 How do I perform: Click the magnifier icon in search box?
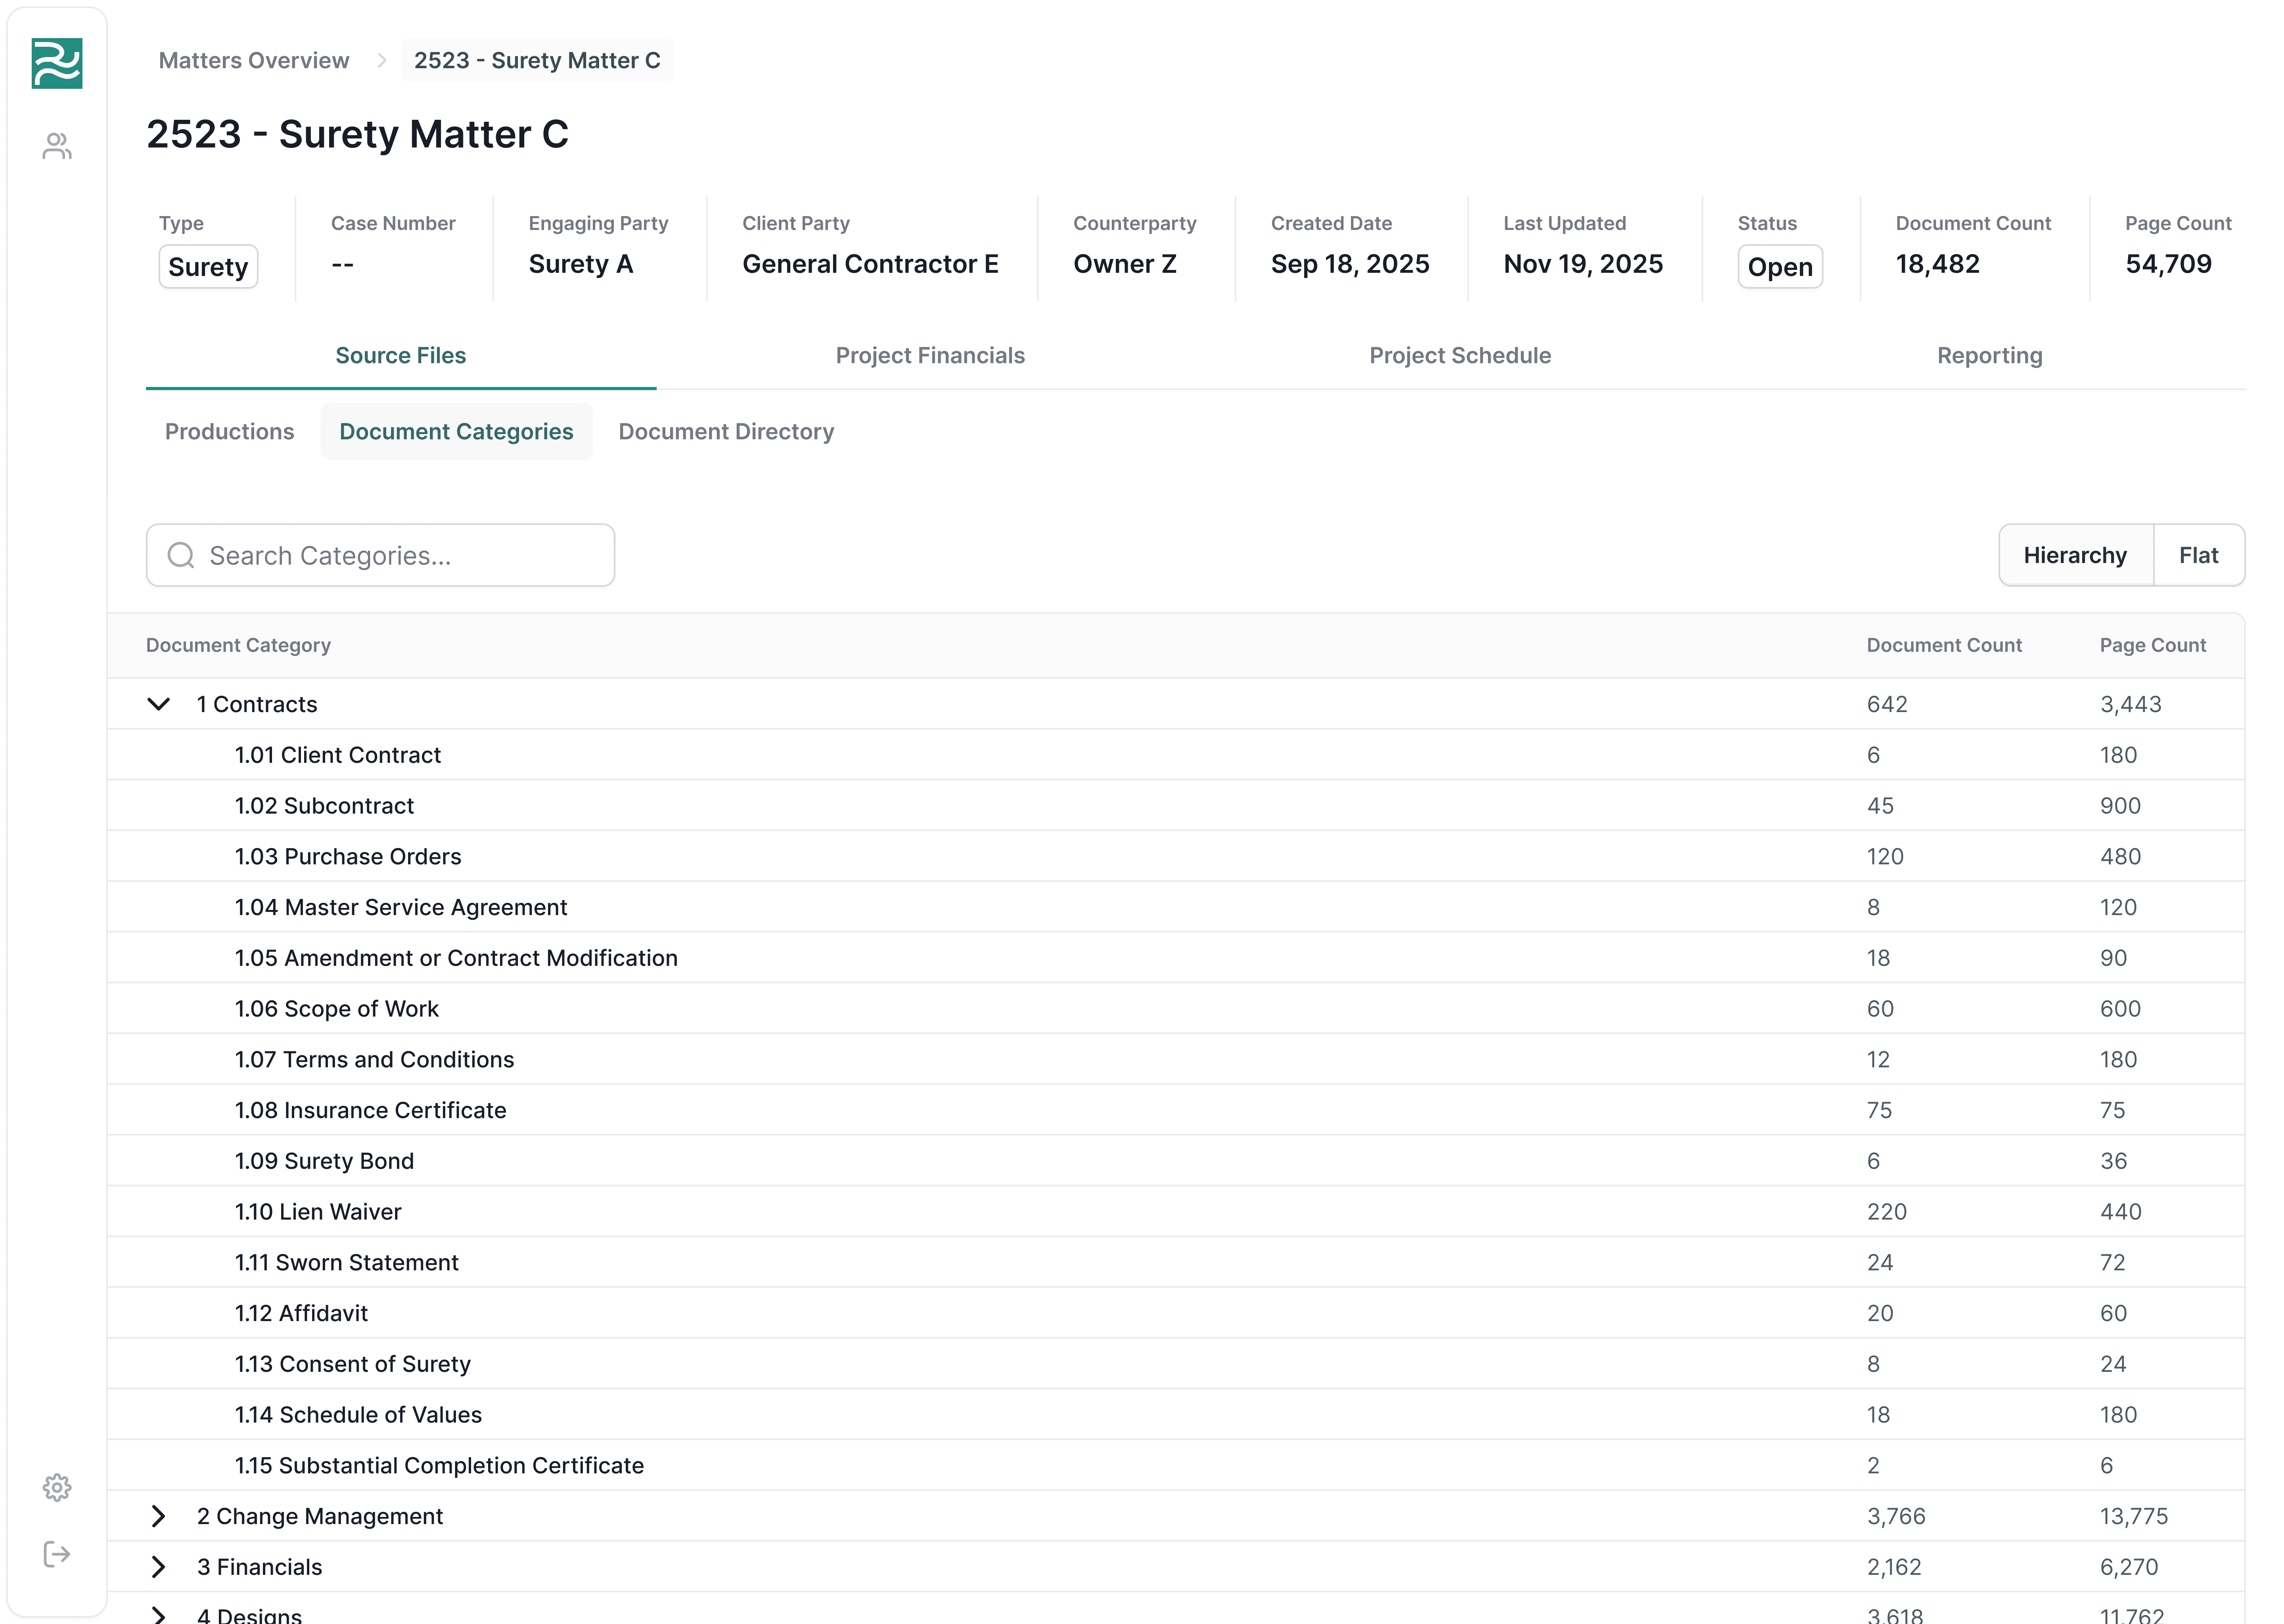pos(181,555)
